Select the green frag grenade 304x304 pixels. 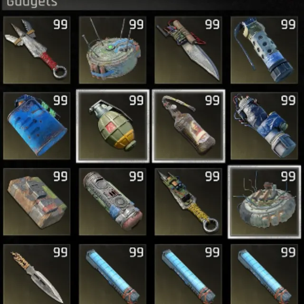coord(113,126)
